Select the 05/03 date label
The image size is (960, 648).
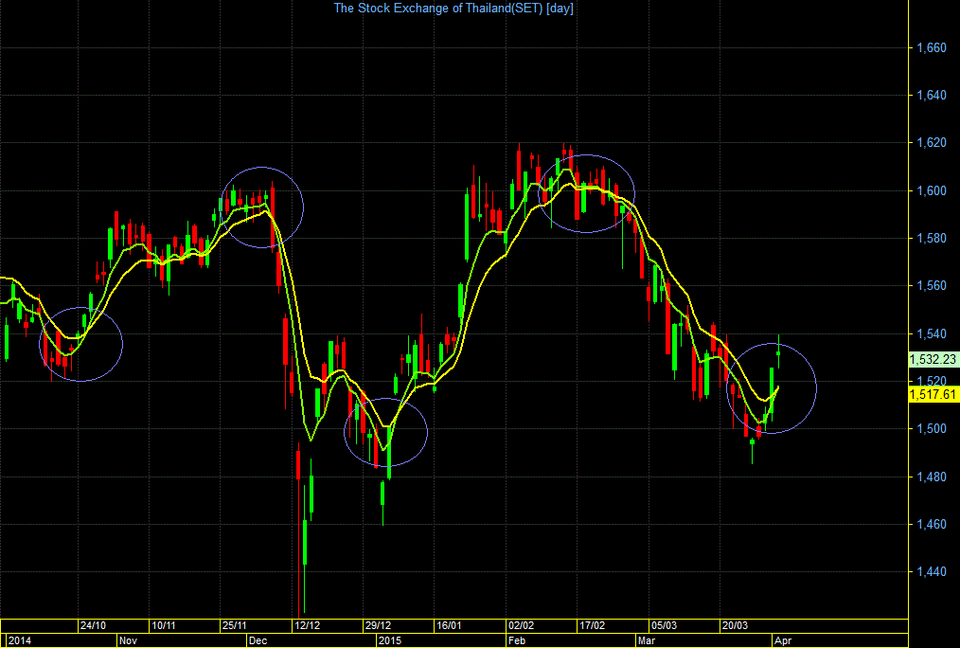click(664, 626)
